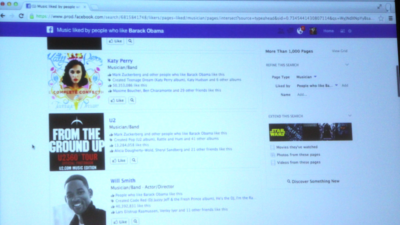Like the Will Smith page
Viewport: 400px width, 225px height.
tap(120, 221)
